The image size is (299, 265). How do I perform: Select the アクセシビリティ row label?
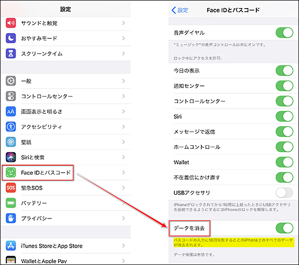click(42, 127)
